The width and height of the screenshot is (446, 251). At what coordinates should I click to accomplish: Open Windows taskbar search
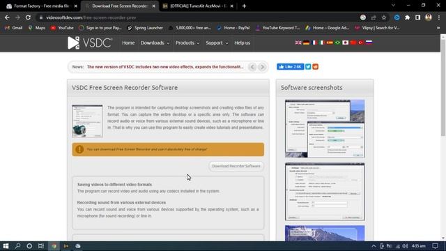click(x=17, y=246)
